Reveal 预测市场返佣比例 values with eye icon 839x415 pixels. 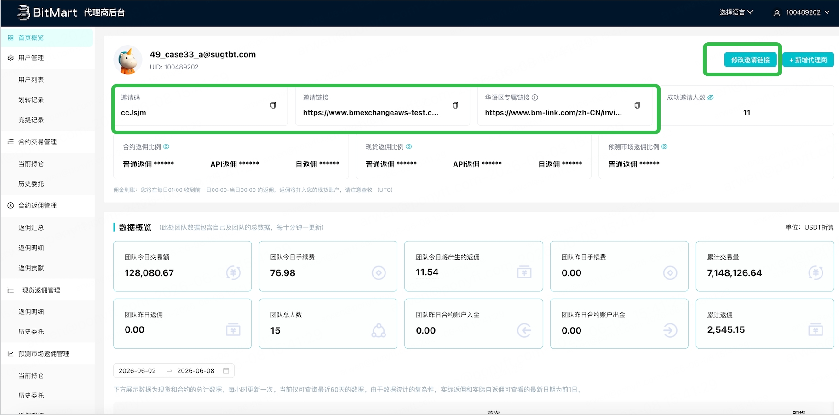(665, 147)
